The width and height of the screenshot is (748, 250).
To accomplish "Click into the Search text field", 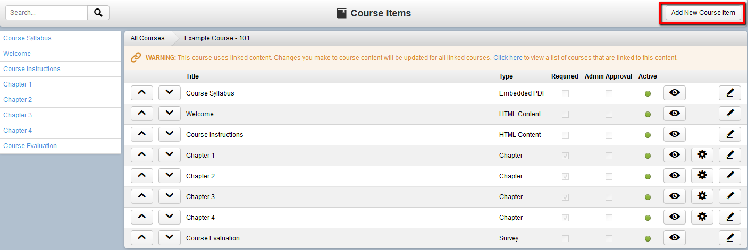I will point(47,13).
